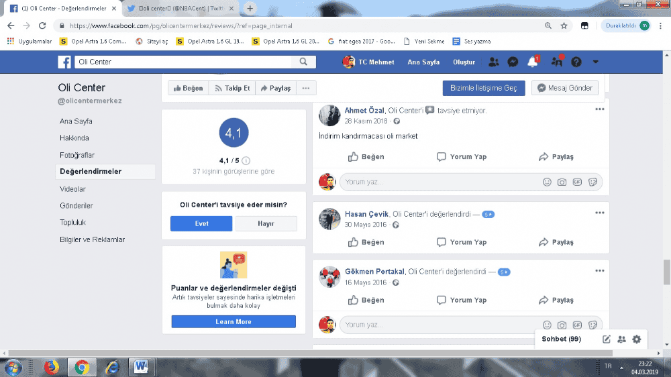Open the notifications bell icon

point(533,62)
